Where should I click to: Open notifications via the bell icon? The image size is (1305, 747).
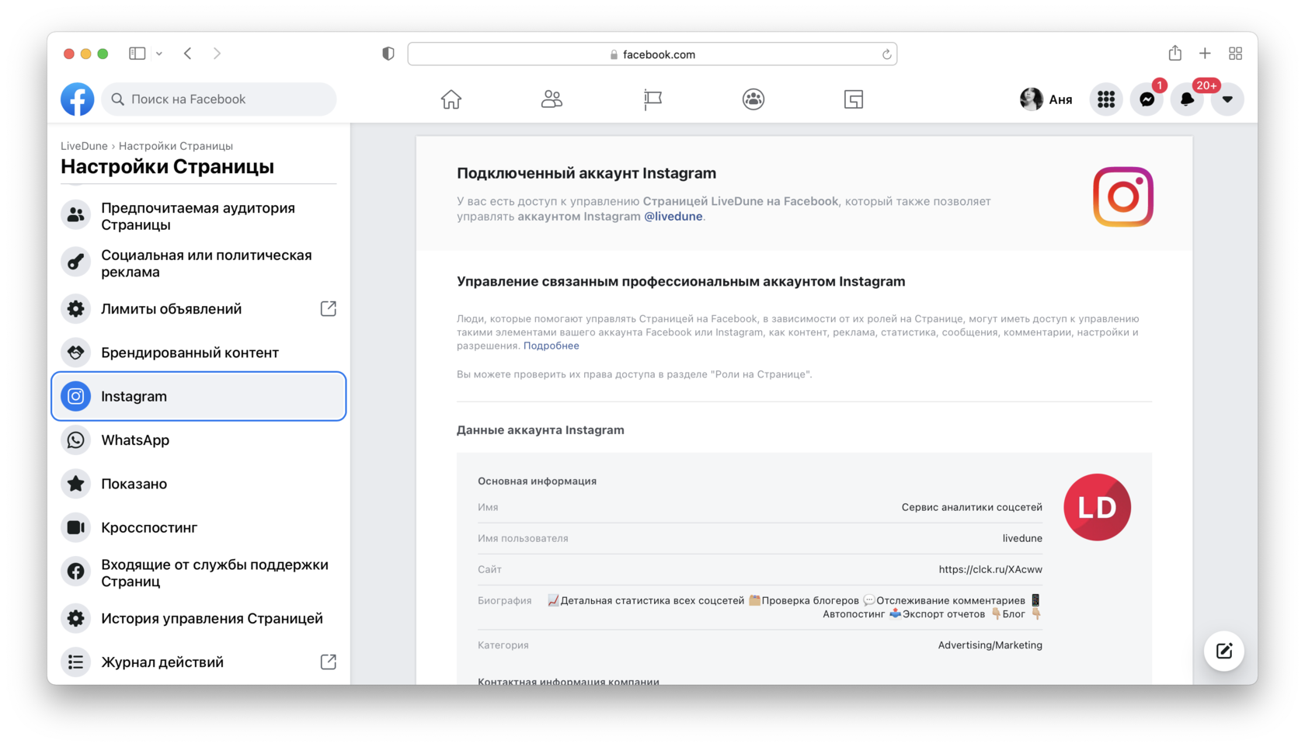(1187, 99)
